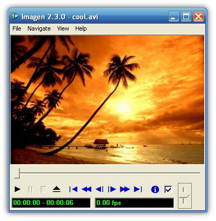Step forward one frame with the blue icon

point(112,189)
